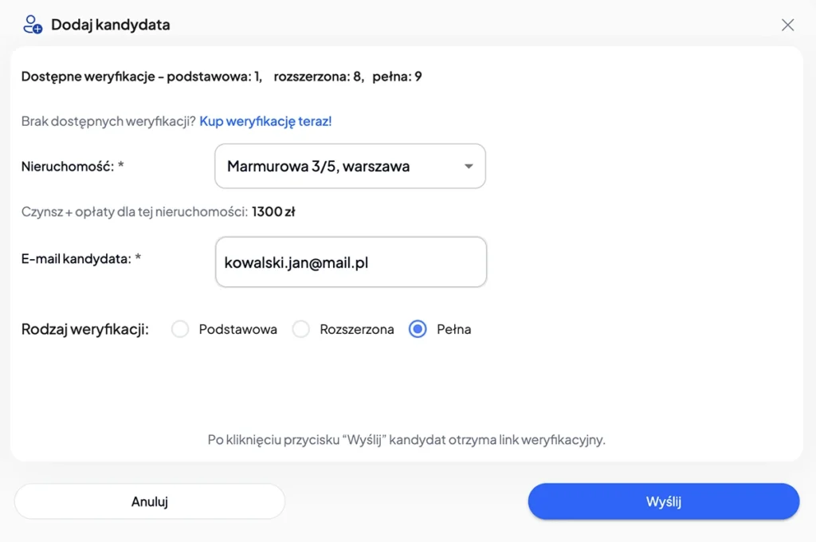
Task: Select the Podstawowa verification radio button
Action: pos(181,329)
